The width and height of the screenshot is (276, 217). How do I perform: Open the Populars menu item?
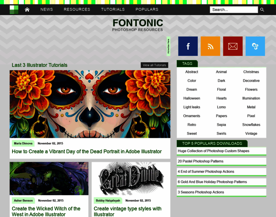(x=147, y=9)
